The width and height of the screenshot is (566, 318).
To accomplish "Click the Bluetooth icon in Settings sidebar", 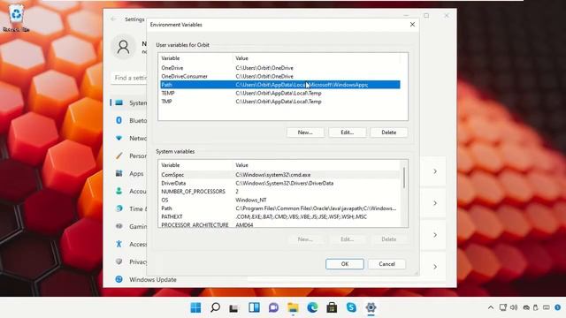I will (119, 120).
